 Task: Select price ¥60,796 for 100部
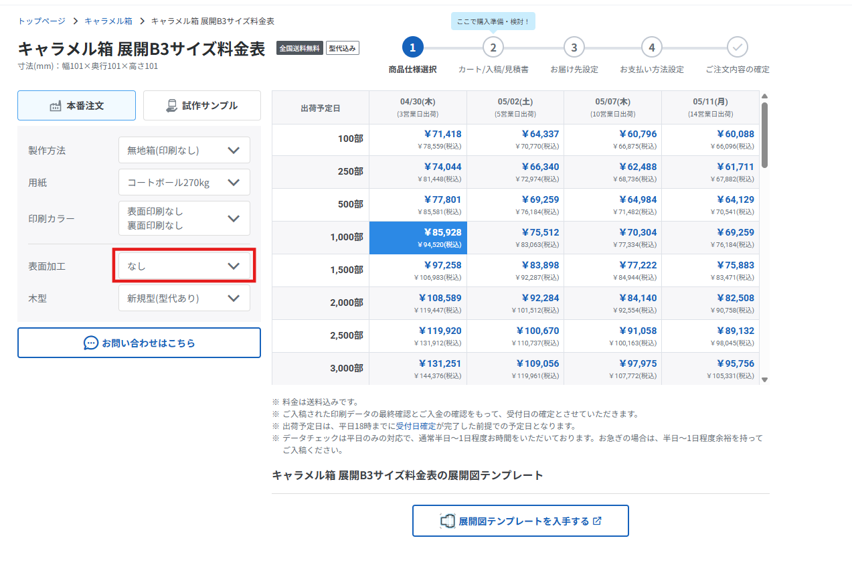click(613, 140)
